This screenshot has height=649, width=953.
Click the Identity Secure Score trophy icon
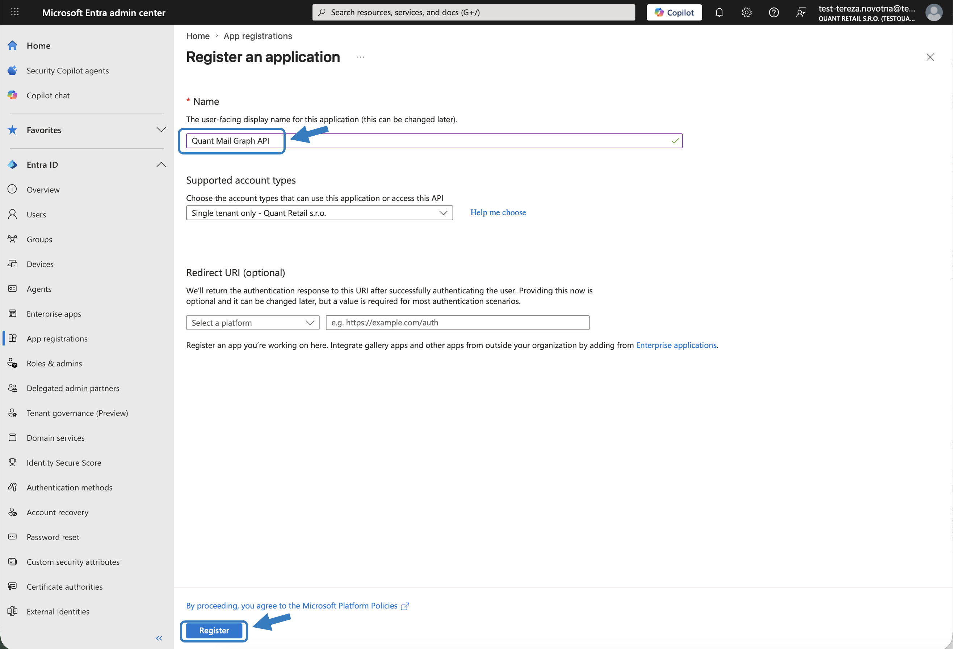(x=12, y=463)
